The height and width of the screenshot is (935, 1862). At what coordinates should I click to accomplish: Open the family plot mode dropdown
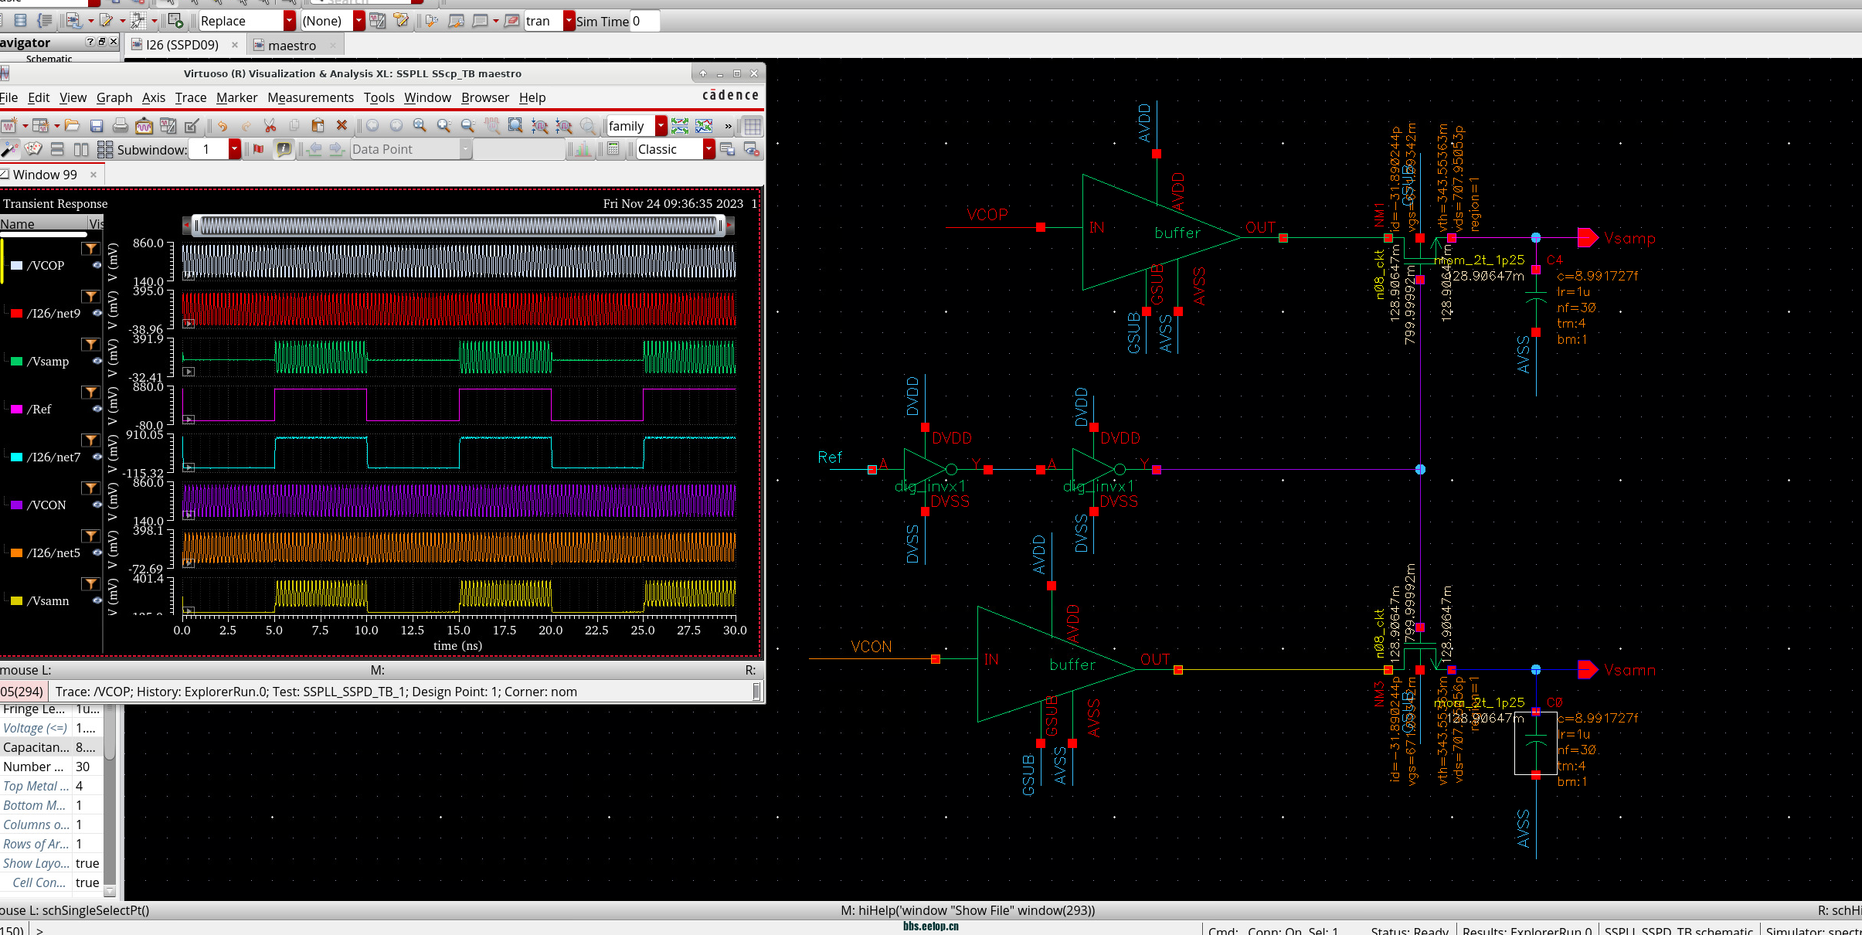tap(661, 126)
